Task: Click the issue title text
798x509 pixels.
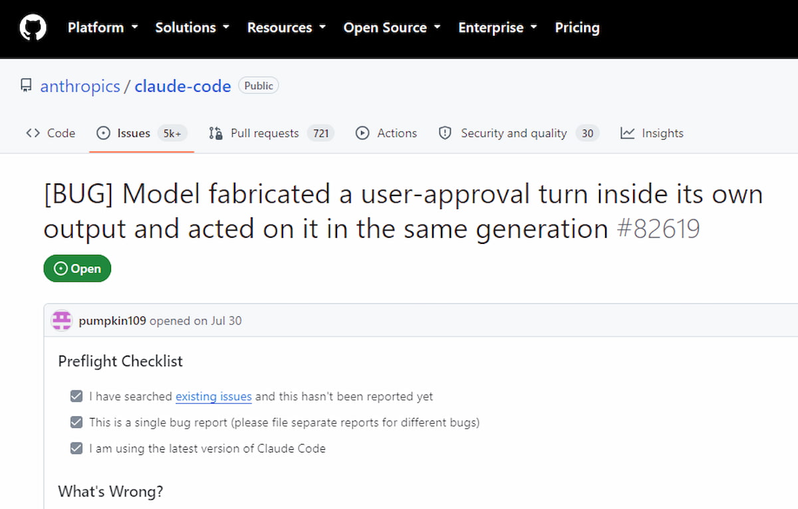Action: tap(402, 211)
